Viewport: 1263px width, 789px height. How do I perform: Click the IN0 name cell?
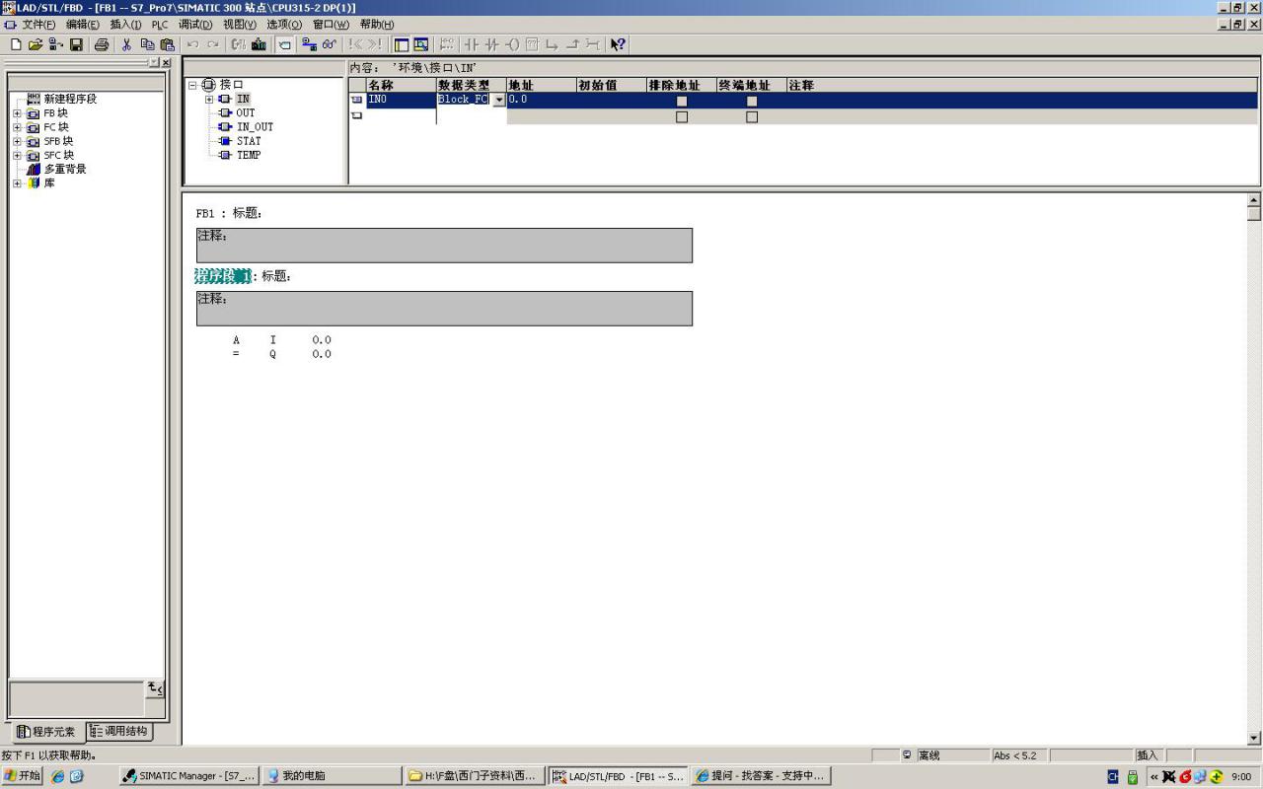pos(401,100)
